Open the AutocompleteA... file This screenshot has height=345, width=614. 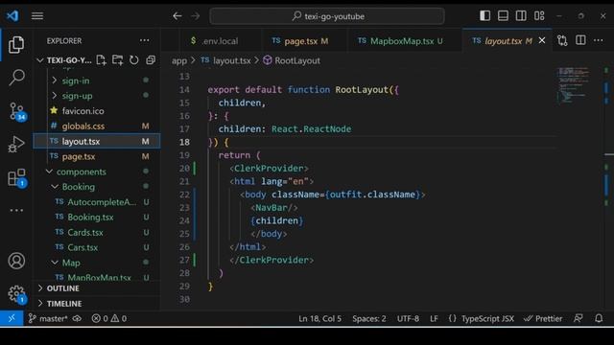(x=96, y=202)
